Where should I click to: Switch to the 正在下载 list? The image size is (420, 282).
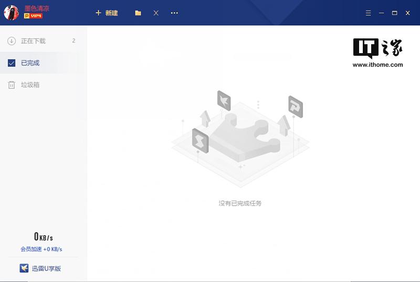33,41
